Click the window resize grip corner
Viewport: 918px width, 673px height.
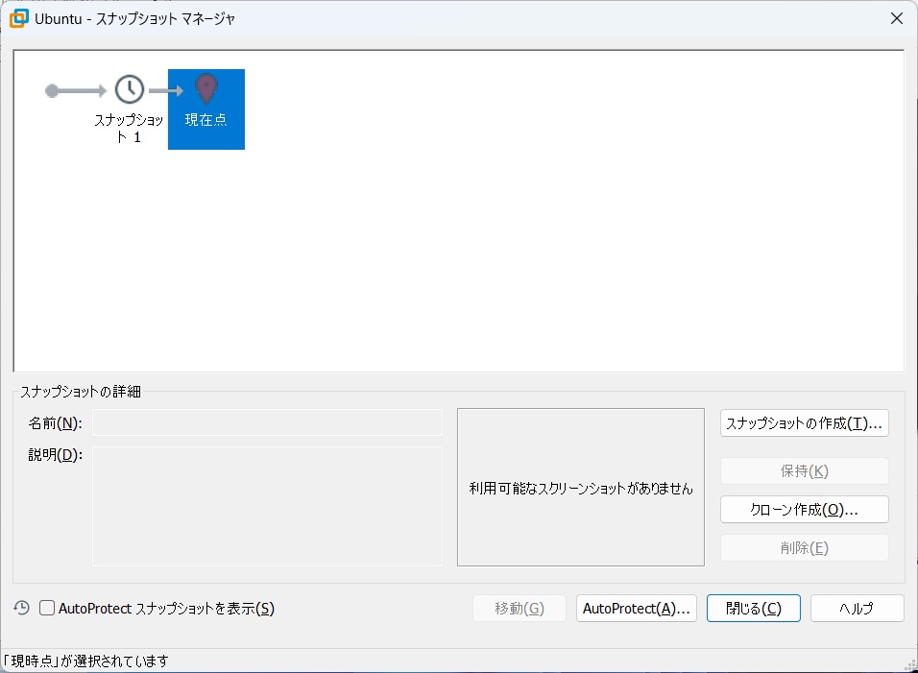910,665
